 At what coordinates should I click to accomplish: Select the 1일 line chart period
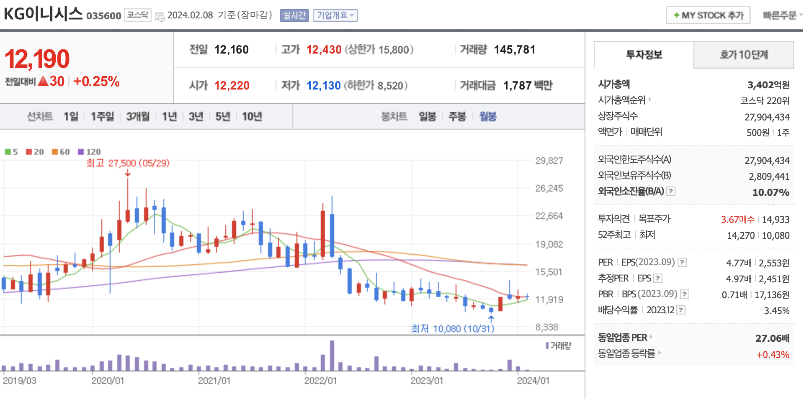pyautogui.click(x=71, y=116)
